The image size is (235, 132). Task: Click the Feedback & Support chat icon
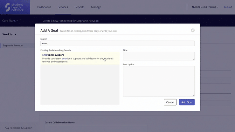click(x=7, y=128)
